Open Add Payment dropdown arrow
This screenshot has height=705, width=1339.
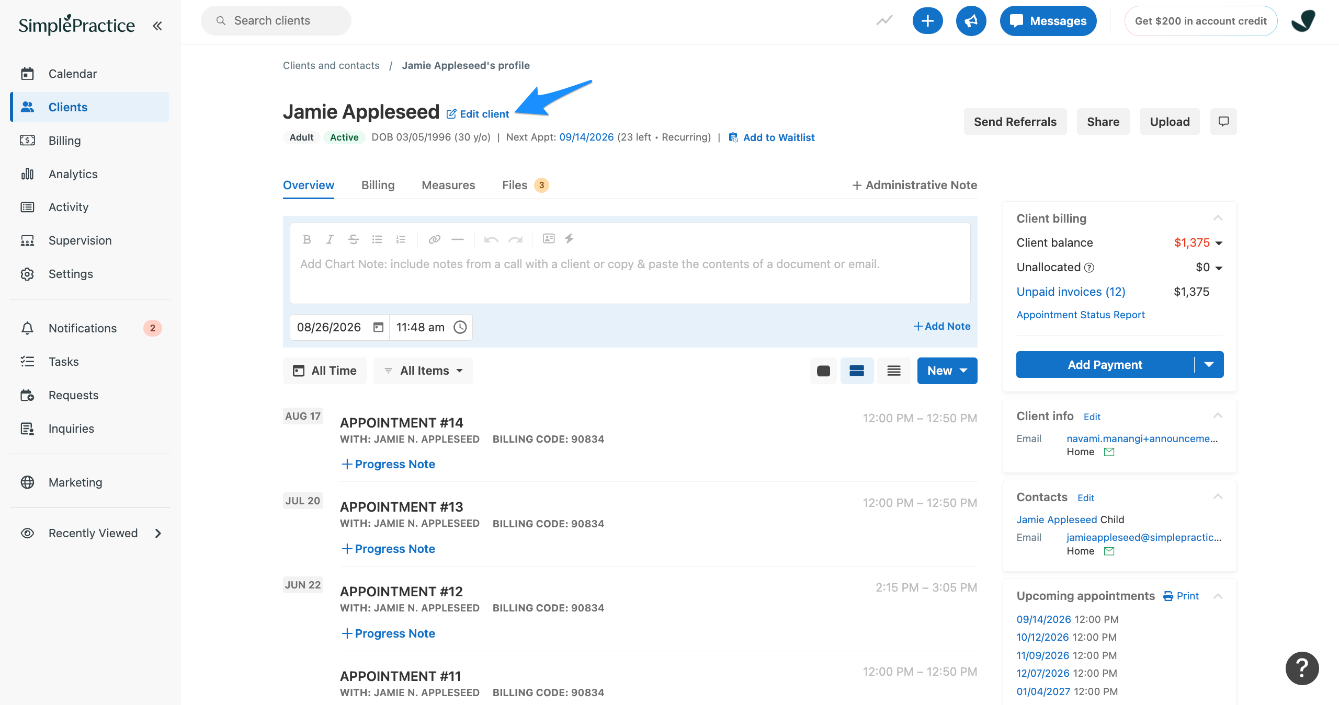coord(1209,364)
